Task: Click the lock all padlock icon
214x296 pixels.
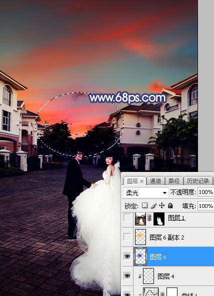Action: (170, 205)
